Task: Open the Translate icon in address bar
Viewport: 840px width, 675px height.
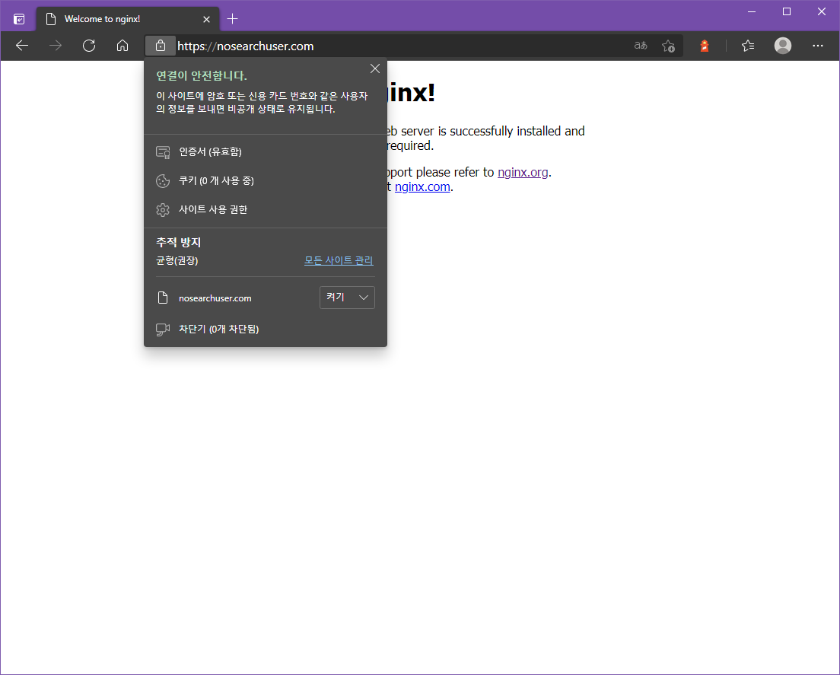Action: 641,46
